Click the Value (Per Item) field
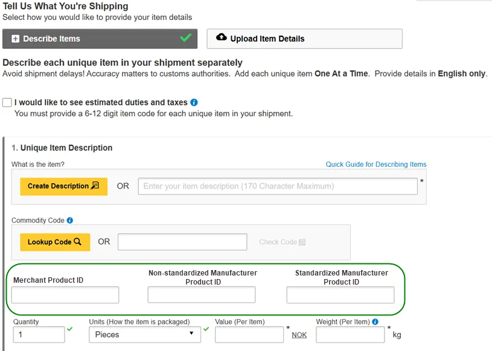Image resolution: width=492 pixels, height=351 pixels. click(x=249, y=335)
